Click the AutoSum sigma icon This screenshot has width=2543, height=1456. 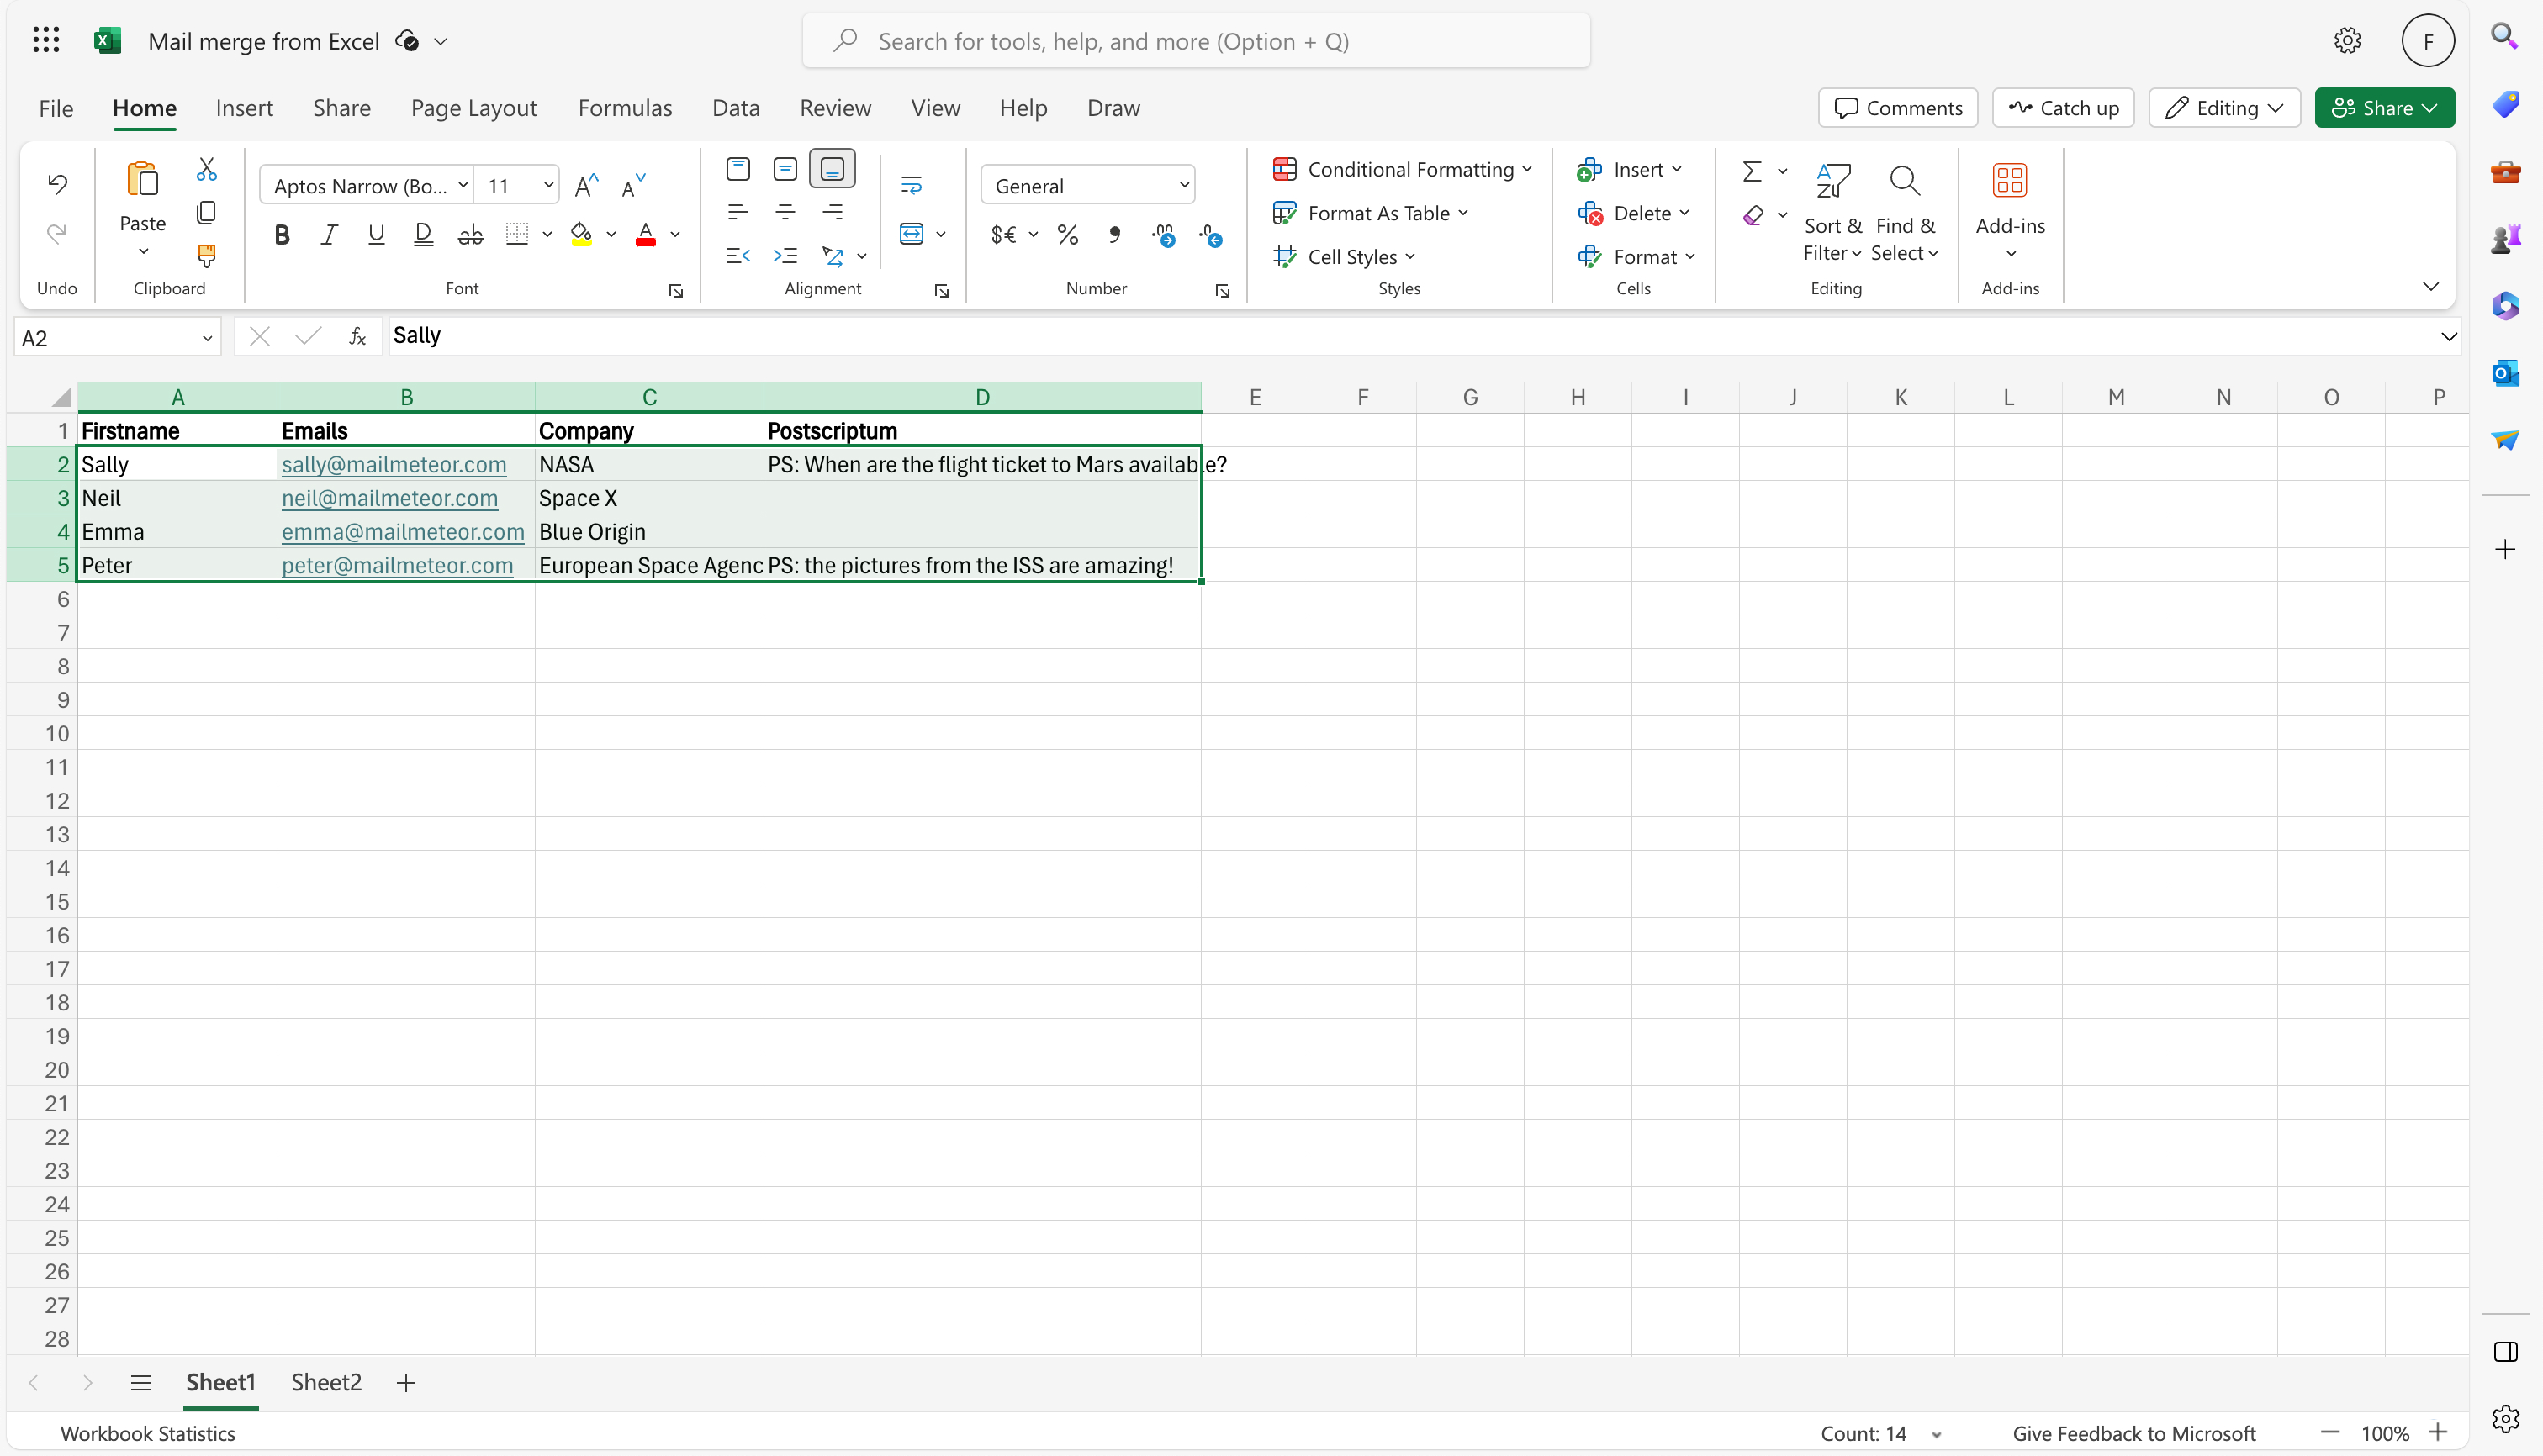pos(1752,171)
